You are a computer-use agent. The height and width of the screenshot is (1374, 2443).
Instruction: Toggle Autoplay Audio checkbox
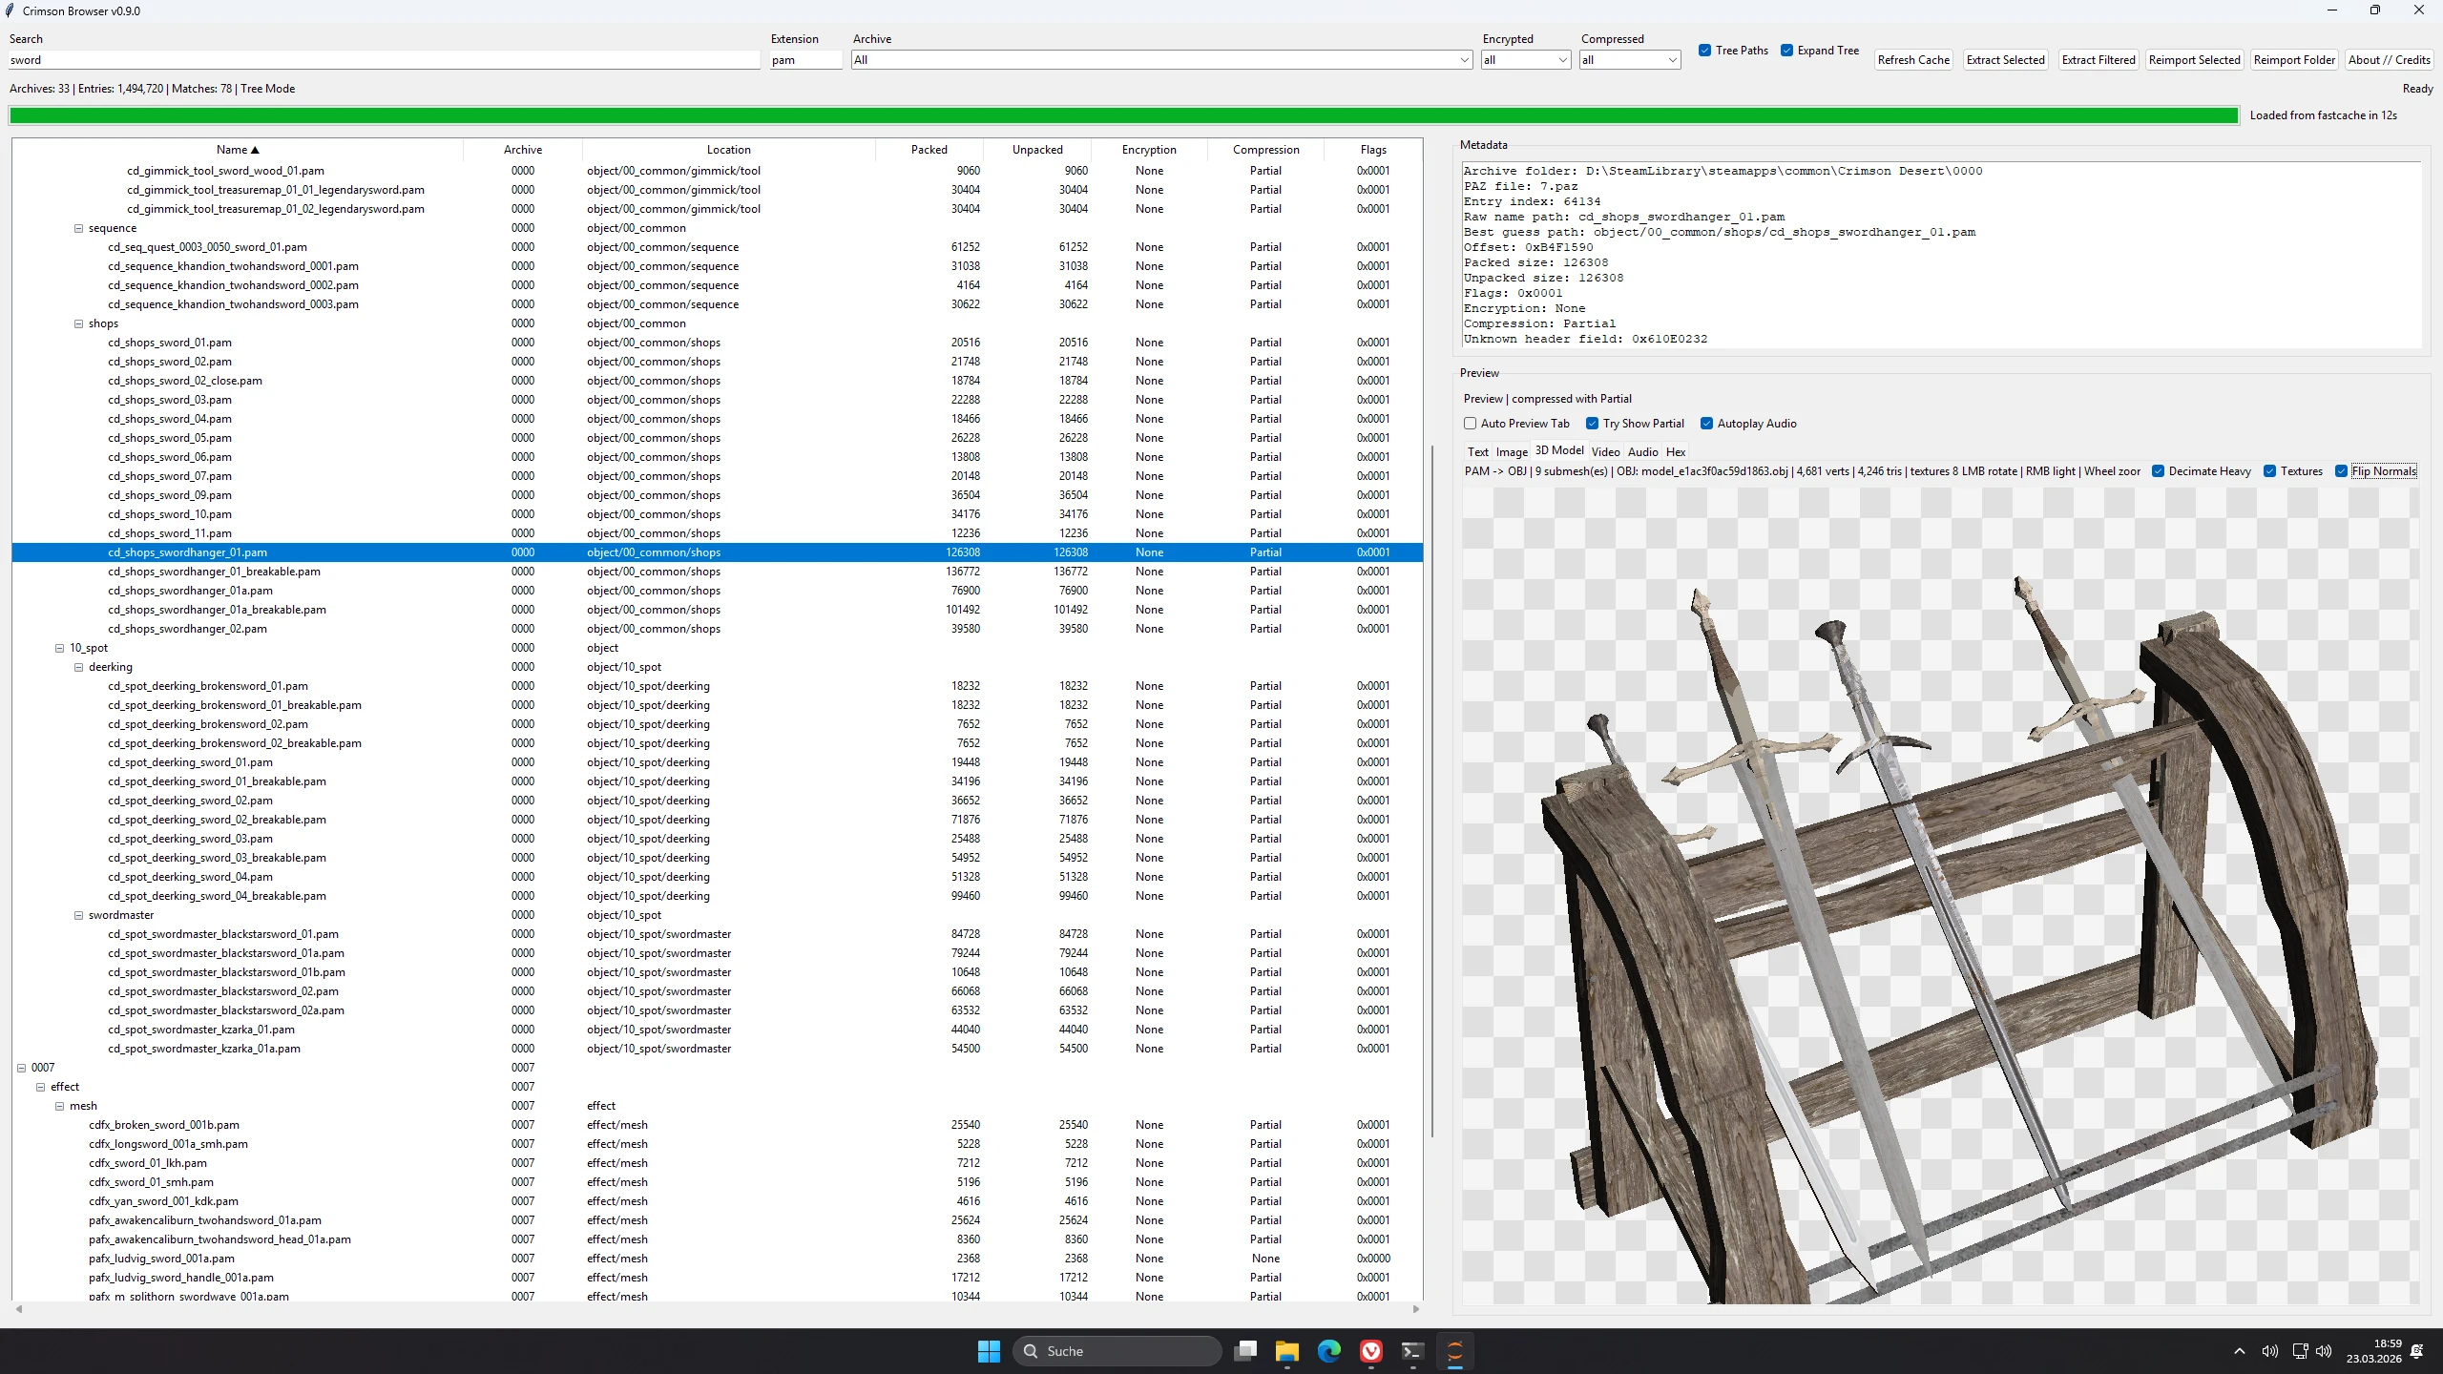(1707, 424)
